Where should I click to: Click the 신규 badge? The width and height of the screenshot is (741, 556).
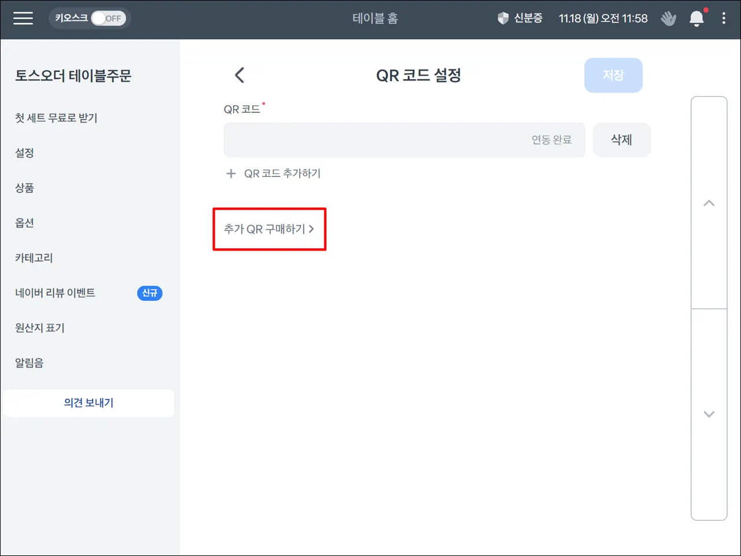pos(150,293)
